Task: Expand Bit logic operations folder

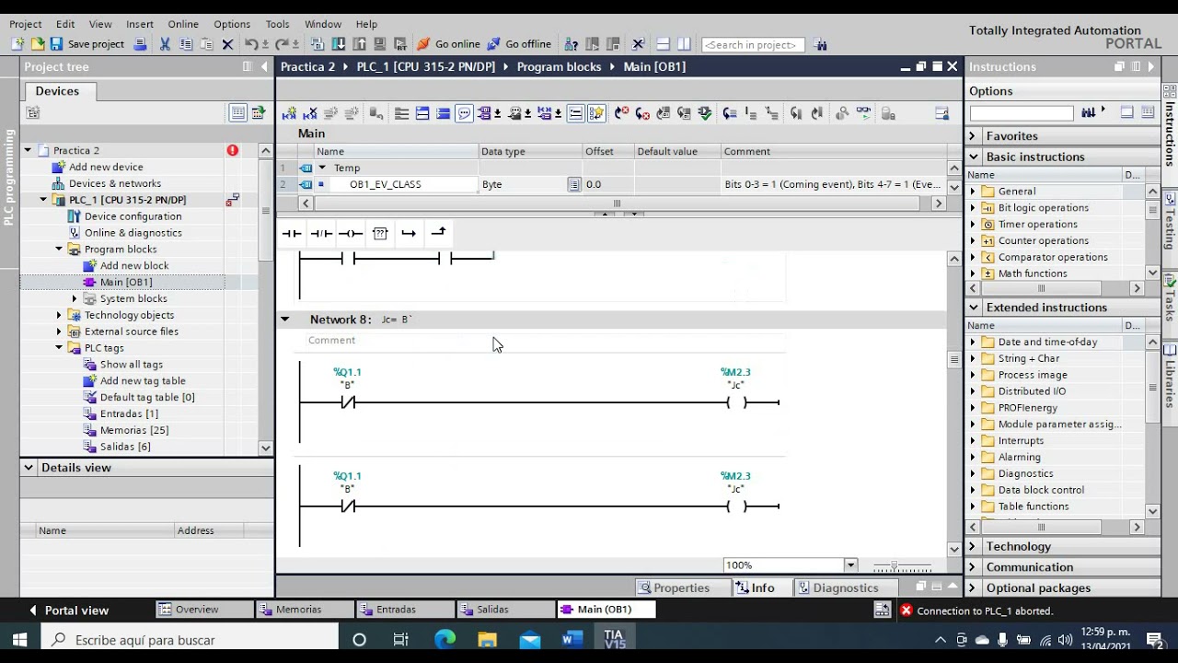Action: click(973, 208)
